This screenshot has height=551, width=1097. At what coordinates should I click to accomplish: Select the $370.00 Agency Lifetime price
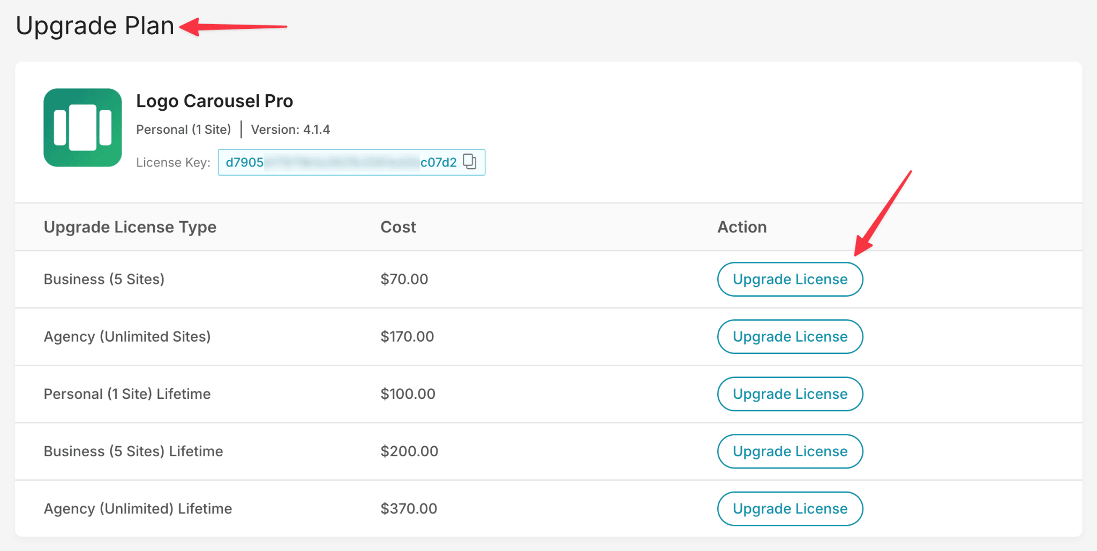point(409,508)
